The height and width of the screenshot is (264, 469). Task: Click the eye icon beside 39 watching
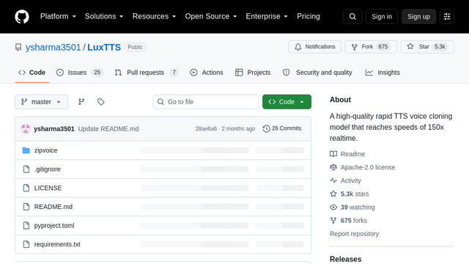[x=333, y=207]
